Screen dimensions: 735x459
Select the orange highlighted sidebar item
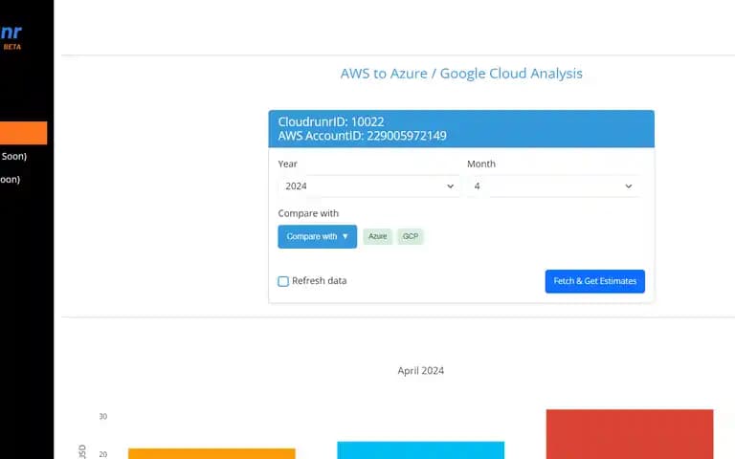23,133
